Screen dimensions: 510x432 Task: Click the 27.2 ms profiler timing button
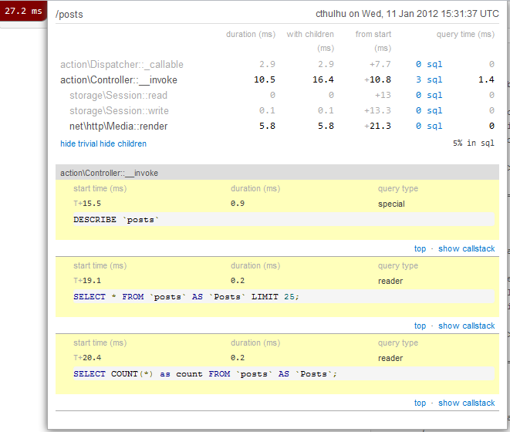point(23,11)
